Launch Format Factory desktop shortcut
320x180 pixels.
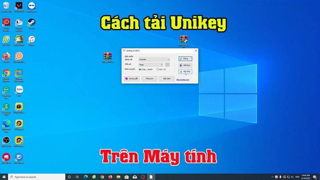pyautogui.click(x=19, y=25)
